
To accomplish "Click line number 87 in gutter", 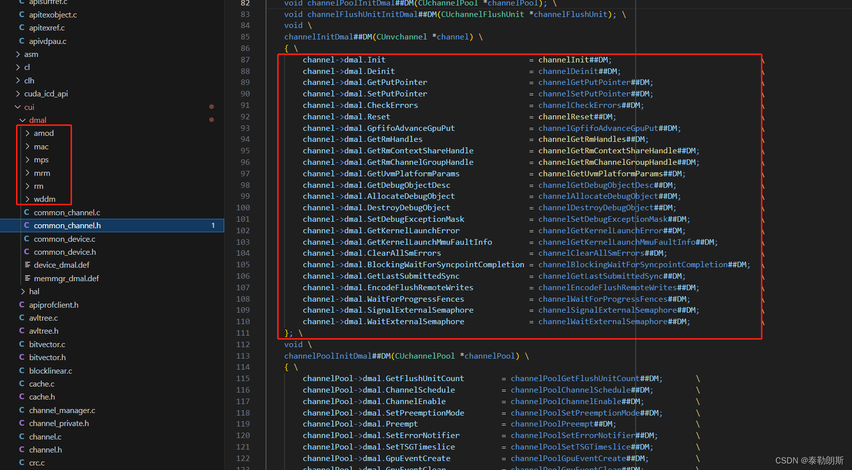I will [x=245, y=59].
